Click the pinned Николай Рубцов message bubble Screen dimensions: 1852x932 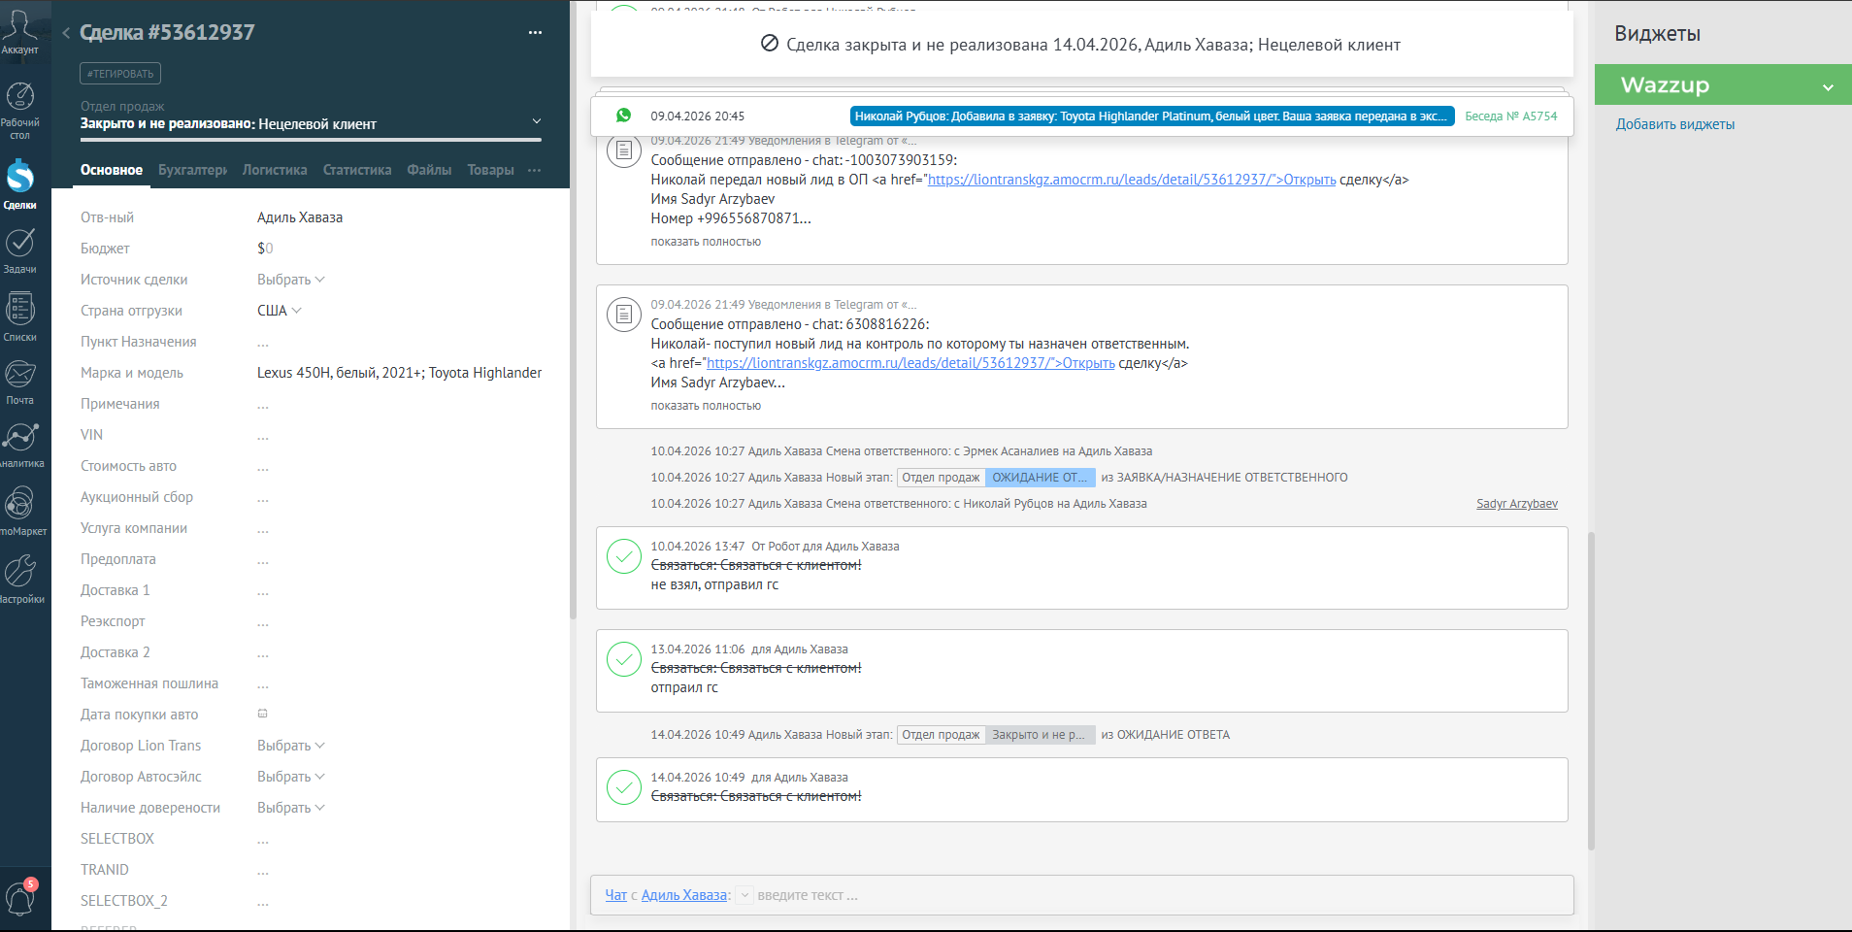1152,116
